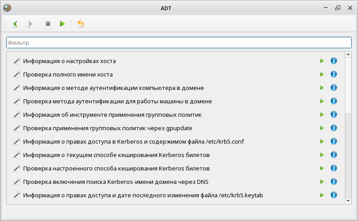
Task: Select 'Информация о текущем способе кеширования Kerberos билетов'
Action: pyautogui.click(x=117, y=155)
